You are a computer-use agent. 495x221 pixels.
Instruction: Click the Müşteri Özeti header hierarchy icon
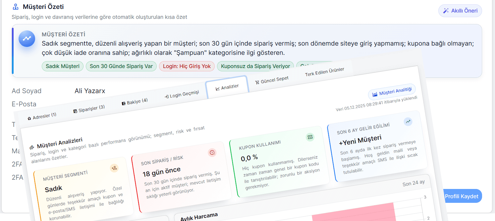pos(15,7)
